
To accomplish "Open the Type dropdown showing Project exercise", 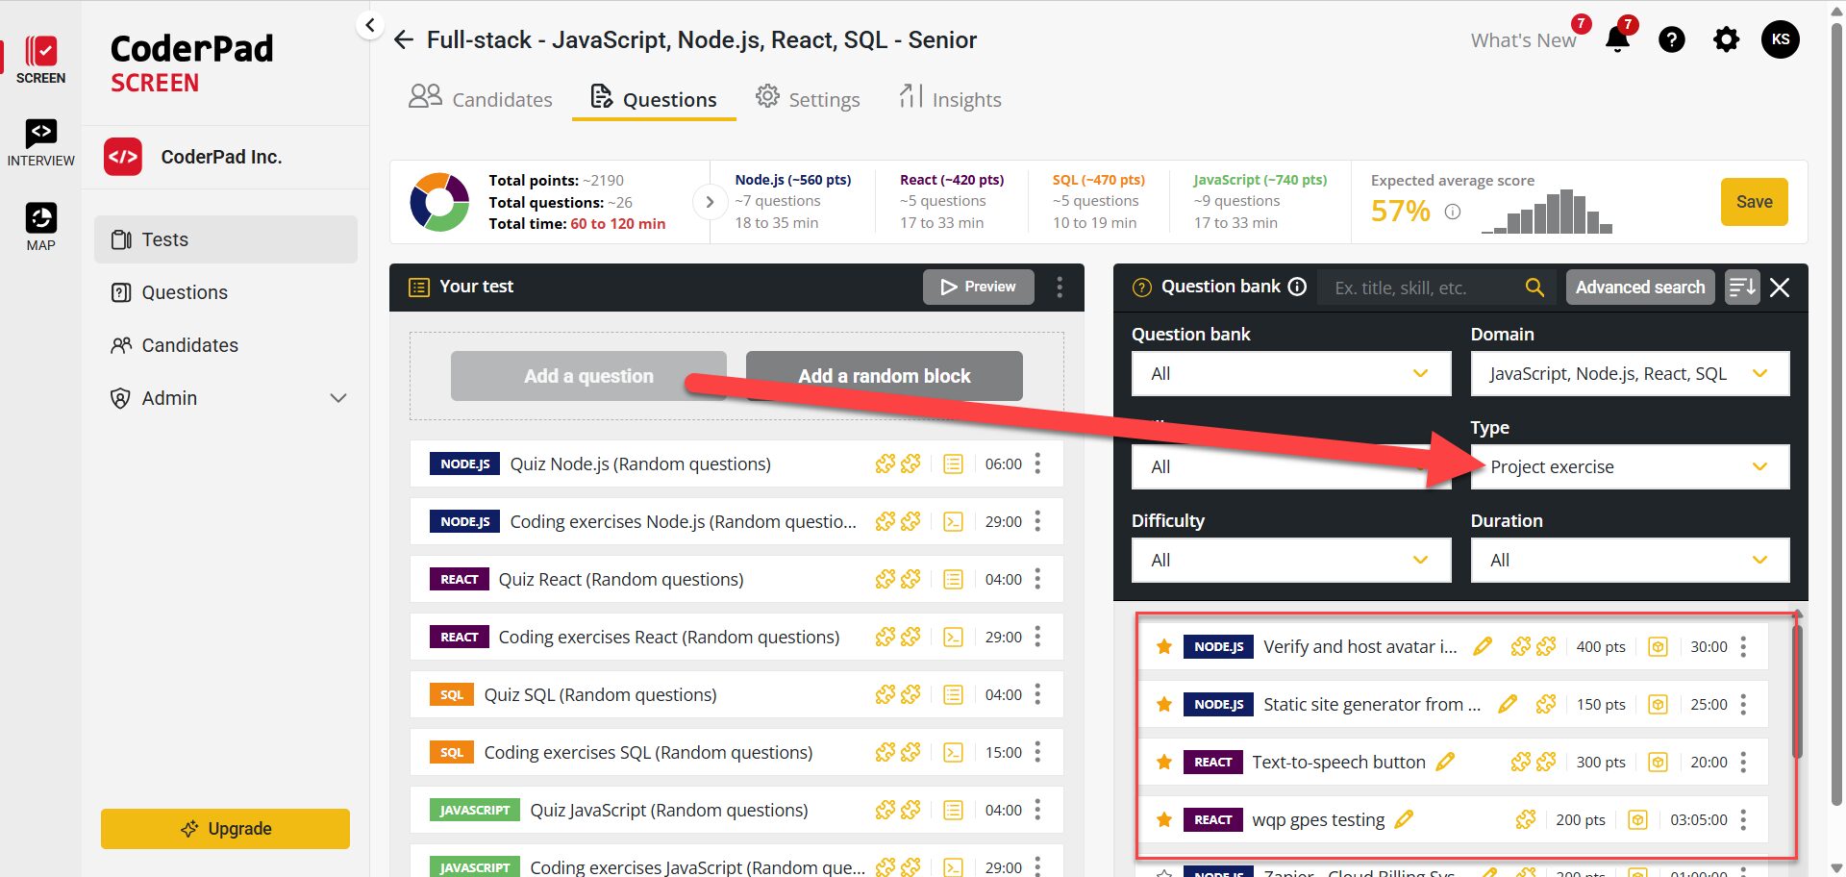I will [x=1630, y=467].
